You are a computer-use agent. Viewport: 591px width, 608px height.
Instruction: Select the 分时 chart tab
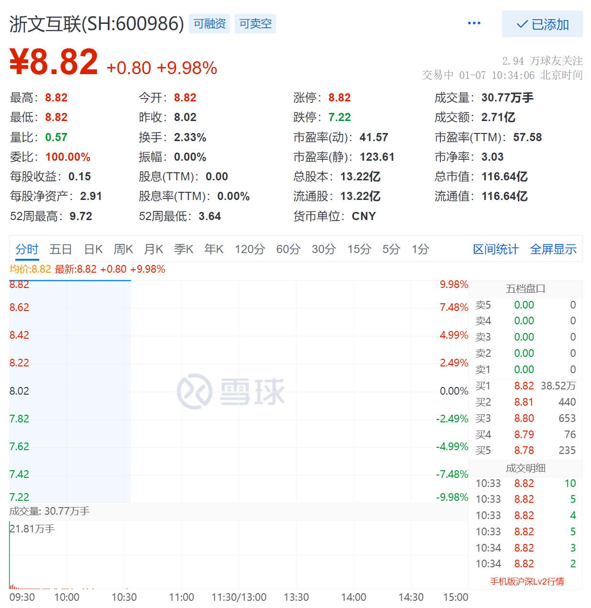(27, 249)
